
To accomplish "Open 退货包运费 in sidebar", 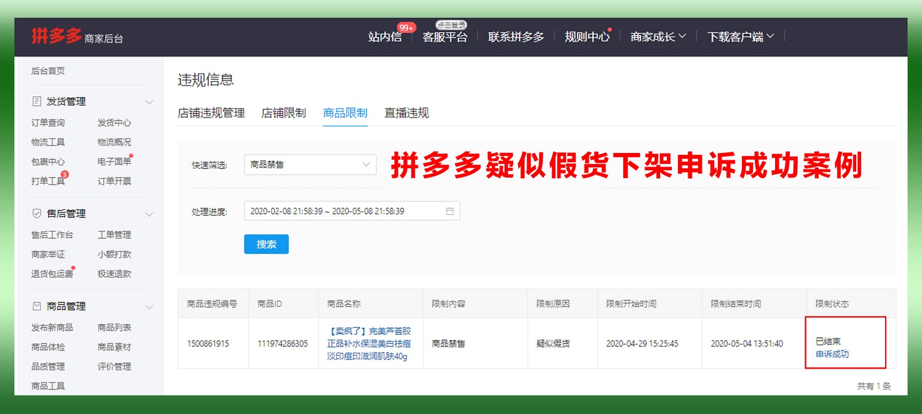I will pos(52,274).
